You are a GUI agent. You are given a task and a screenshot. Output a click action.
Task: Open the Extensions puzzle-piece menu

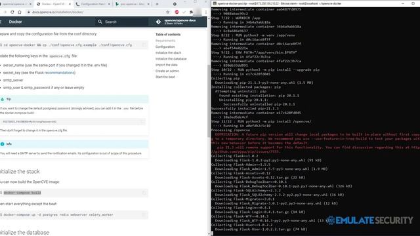(x=191, y=12)
